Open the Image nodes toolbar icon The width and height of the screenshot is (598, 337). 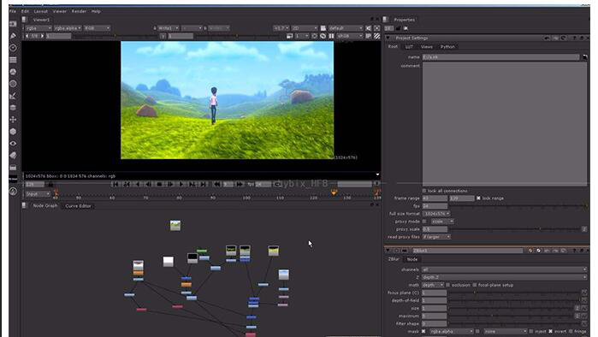(13, 24)
